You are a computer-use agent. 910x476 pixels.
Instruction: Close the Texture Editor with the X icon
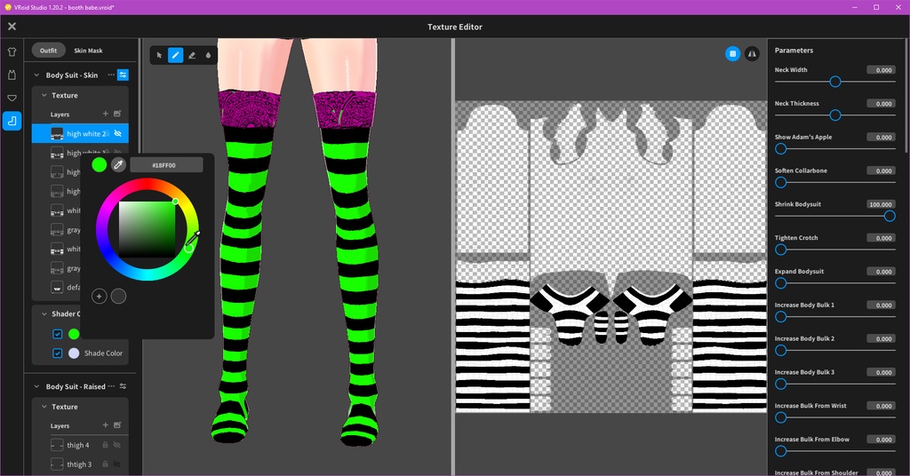coord(12,26)
